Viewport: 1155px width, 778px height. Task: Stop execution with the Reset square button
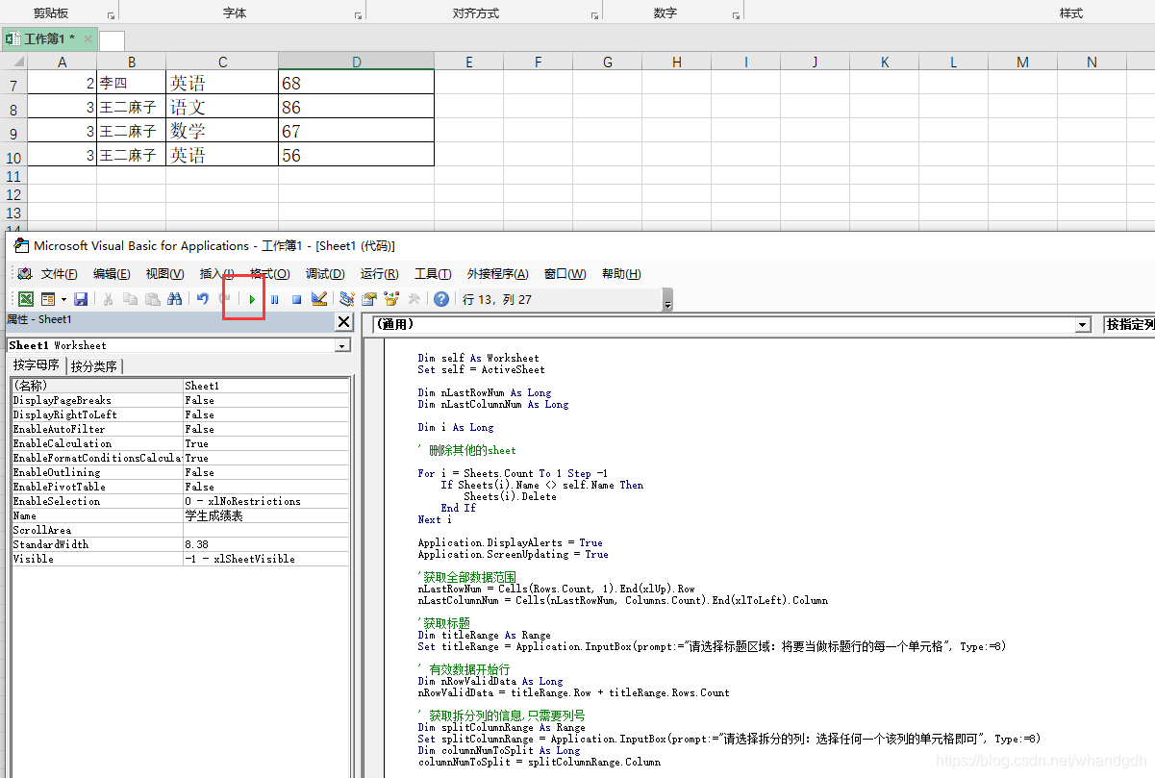pyautogui.click(x=296, y=299)
